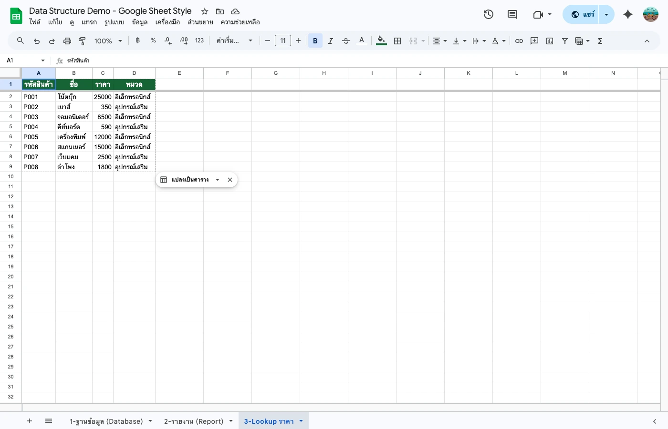The width and height of the screenshot is (668, 429).
Task: Dismiss the แปลงเป็นตาราง suggestion popup
Action: click(230, 180)
